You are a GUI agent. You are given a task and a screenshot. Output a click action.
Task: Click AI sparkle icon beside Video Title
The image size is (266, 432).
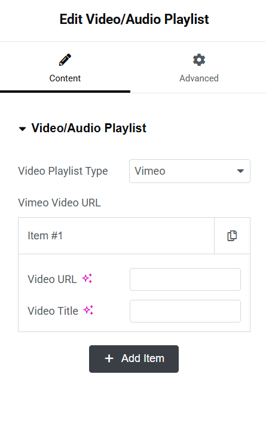[88, 310]
